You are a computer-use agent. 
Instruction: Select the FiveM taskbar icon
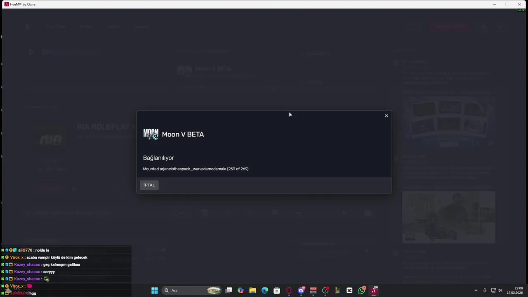point(374,290)
